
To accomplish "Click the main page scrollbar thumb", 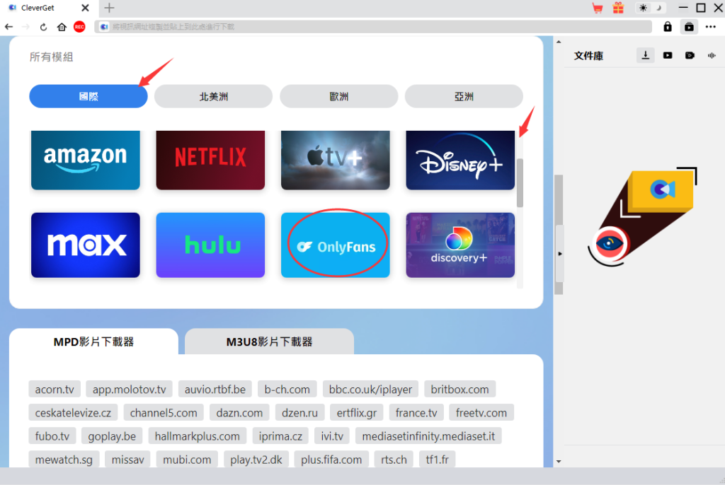I will click(559, 234).
